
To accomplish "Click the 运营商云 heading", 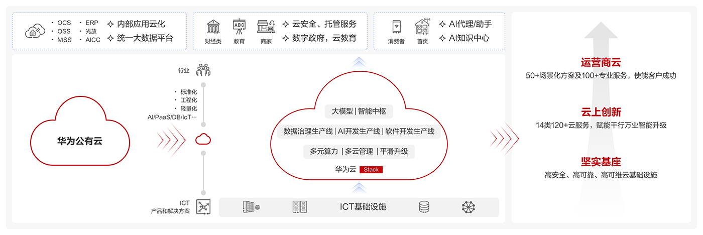I will [x=601, y=63].
